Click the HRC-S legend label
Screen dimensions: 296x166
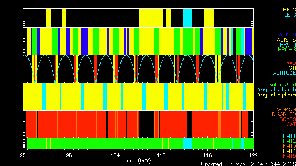pyautogui.click(x=287, y=50)
